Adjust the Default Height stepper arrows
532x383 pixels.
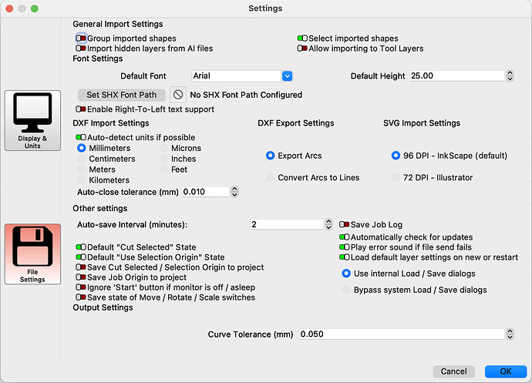coord(510,76)
